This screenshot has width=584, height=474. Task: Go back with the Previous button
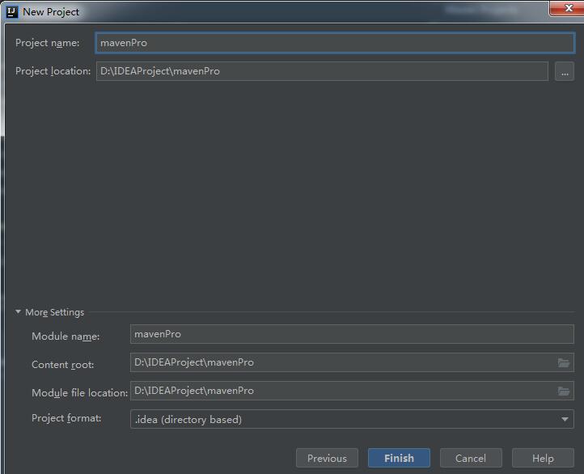(327, 458)
